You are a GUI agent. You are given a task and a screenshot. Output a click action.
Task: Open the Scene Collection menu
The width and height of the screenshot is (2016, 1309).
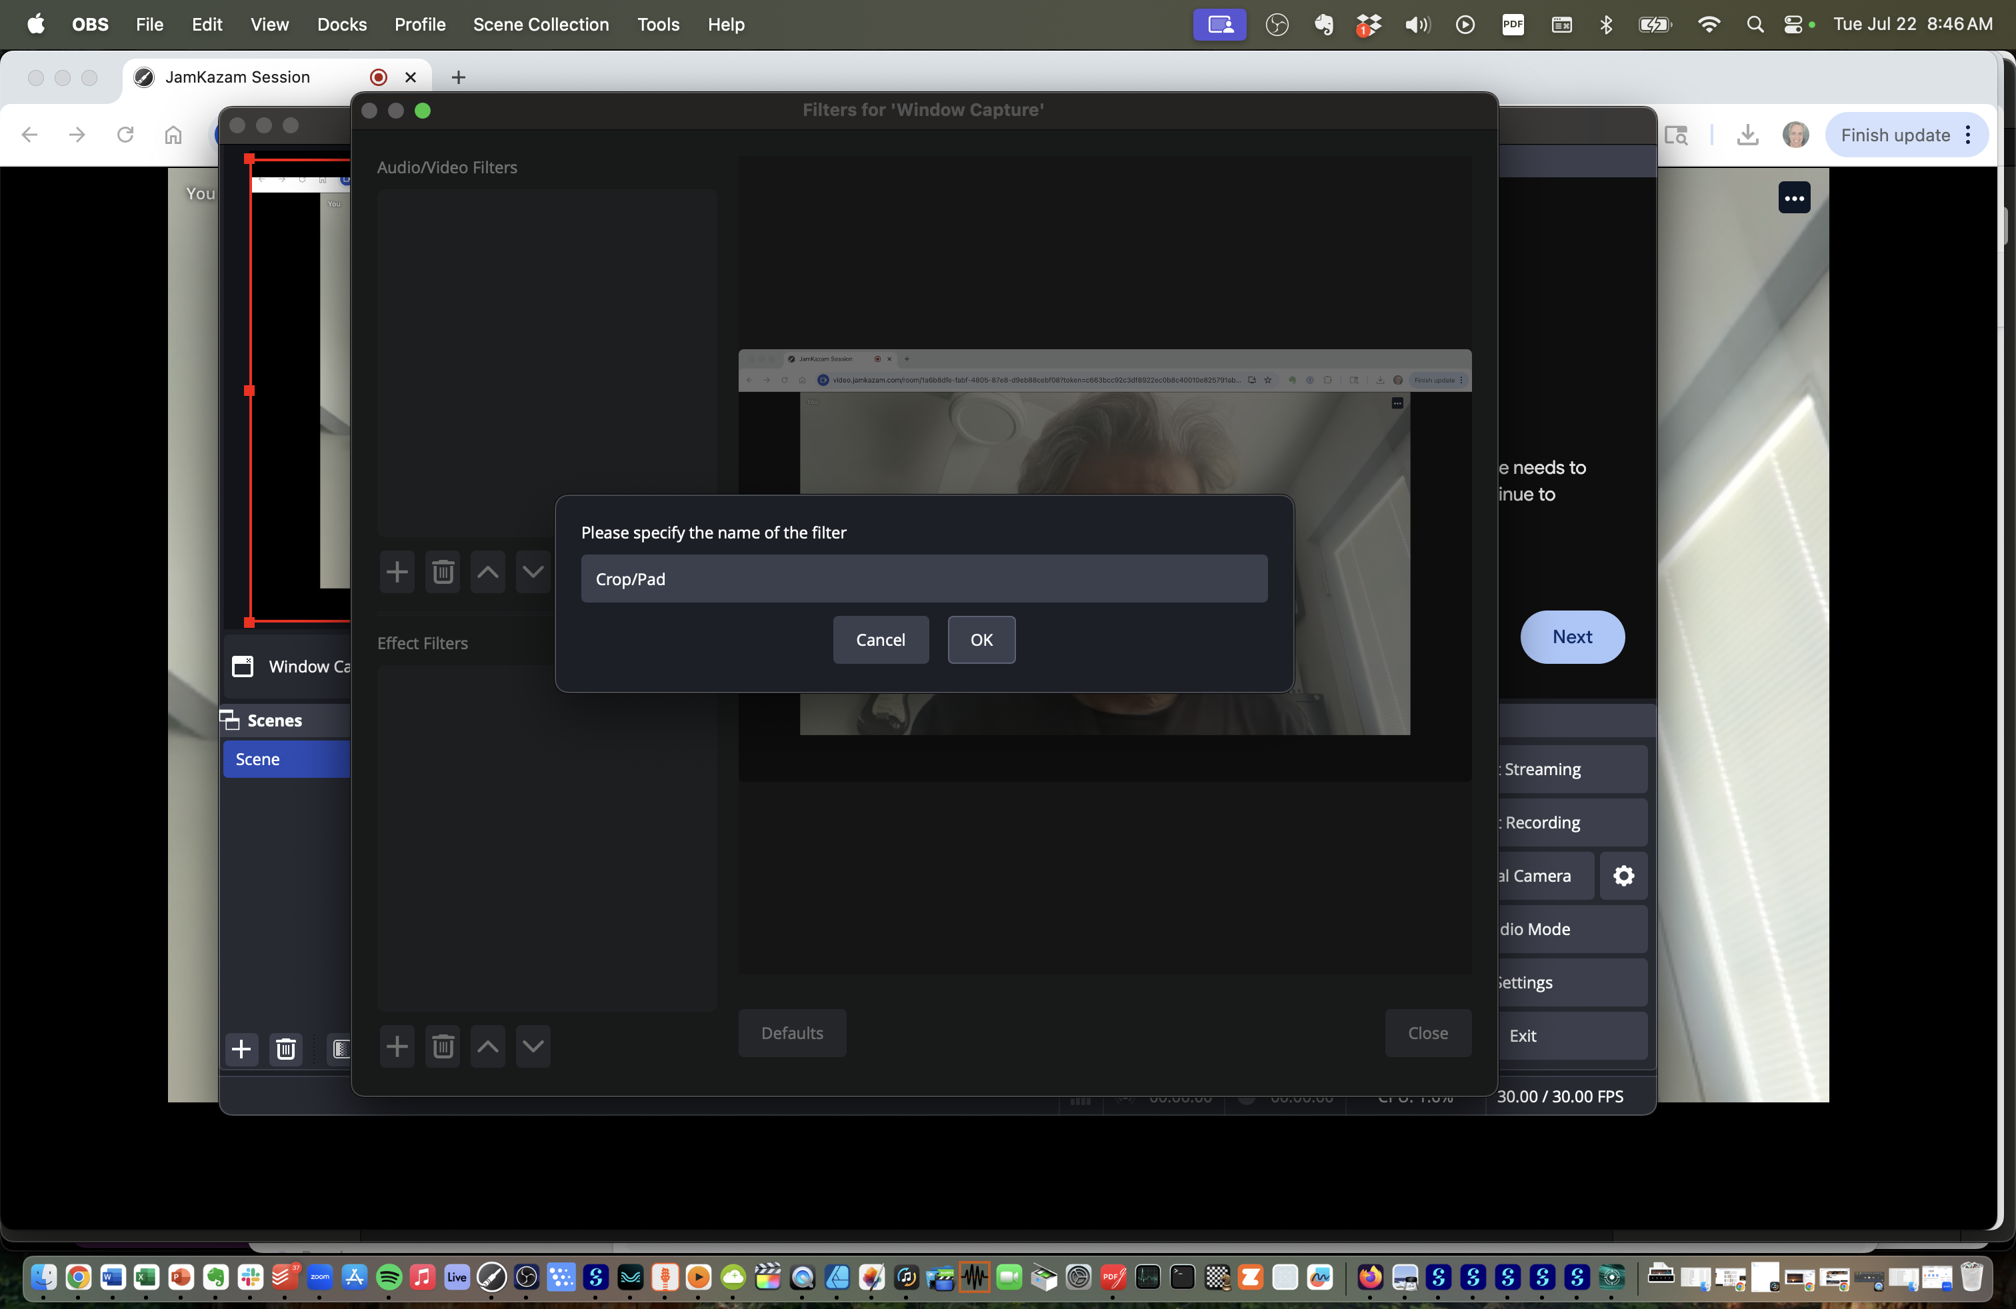pos(541,25)
